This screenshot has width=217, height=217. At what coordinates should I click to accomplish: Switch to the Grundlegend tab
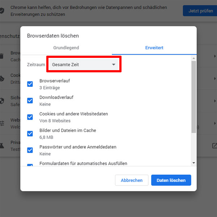[66, 48]
